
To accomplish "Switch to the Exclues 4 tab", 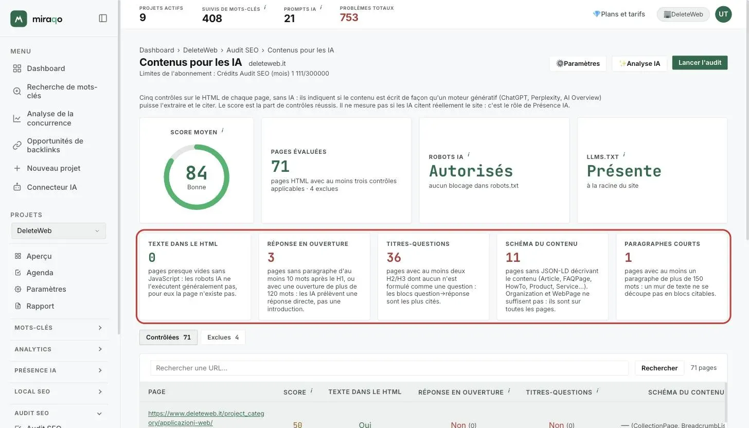I will click(x=223, y=337).
